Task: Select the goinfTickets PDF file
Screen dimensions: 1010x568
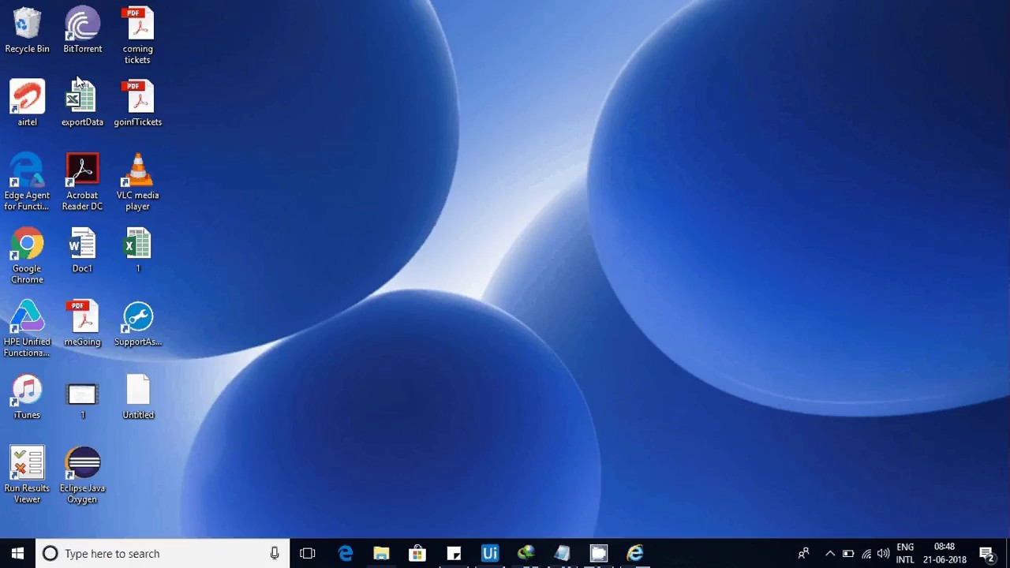Action: click(137, 103)
